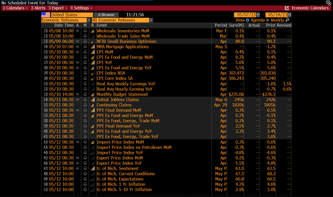Click the $235.0b survey value
This screenshot has width=333, height=197.
pyautogui.click(x=236, y=94)
